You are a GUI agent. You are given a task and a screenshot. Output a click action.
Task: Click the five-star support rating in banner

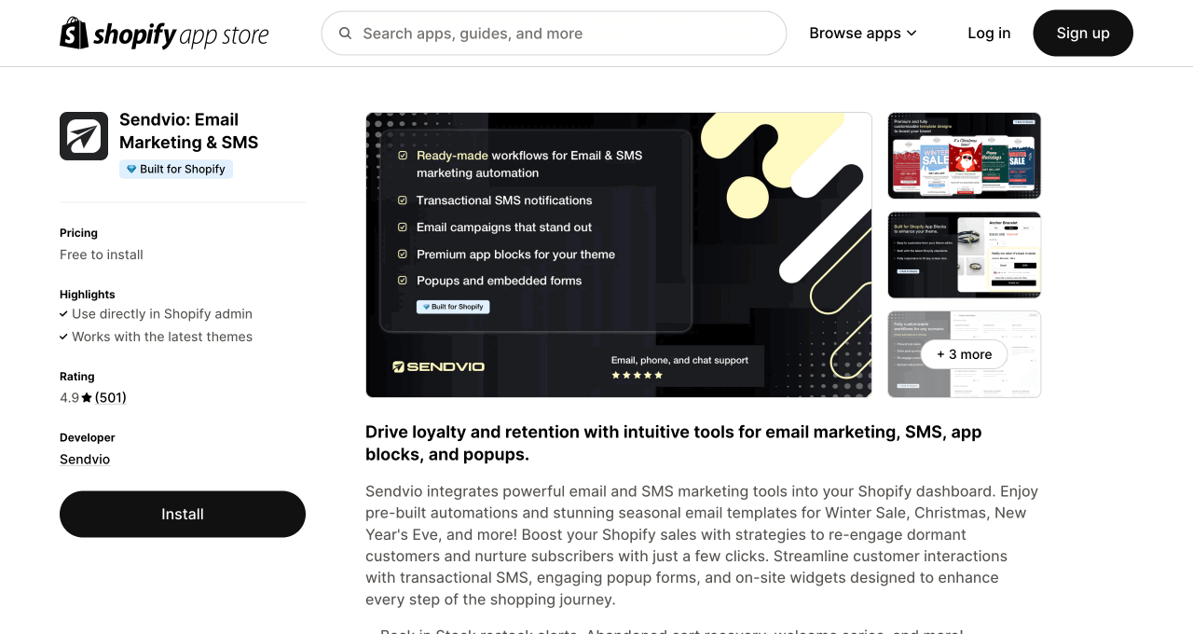637,375
